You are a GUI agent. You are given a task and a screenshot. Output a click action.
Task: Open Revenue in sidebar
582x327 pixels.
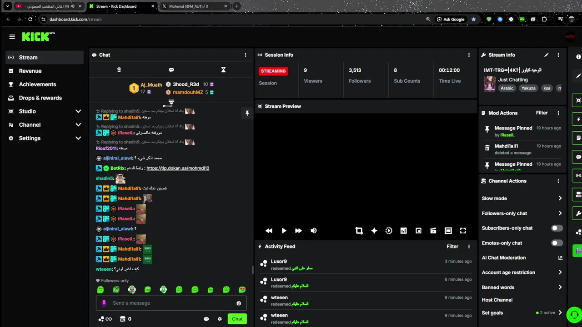tap(45, 71)
